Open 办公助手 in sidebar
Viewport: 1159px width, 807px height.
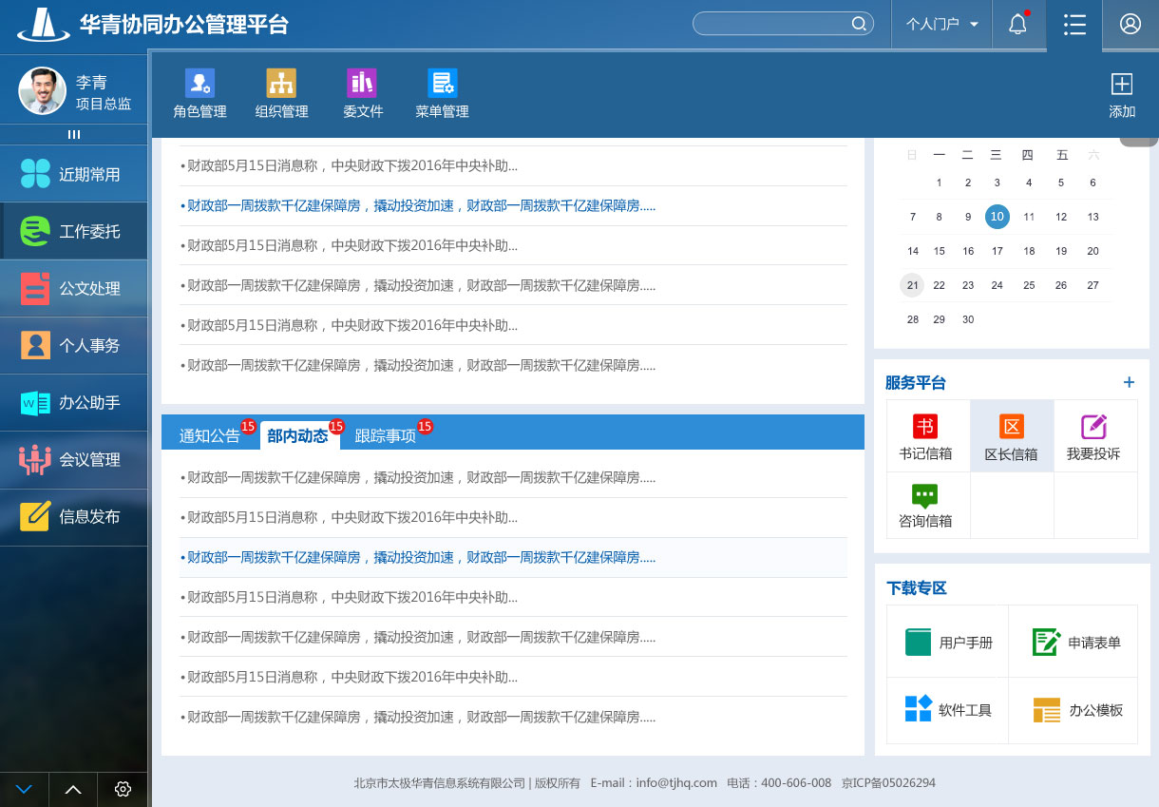[74, 402]
